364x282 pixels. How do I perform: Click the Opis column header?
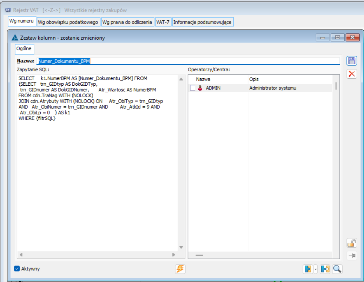tap(254, 79)
